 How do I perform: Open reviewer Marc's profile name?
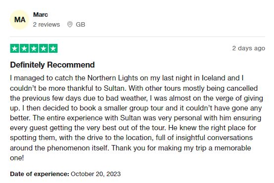41,15
